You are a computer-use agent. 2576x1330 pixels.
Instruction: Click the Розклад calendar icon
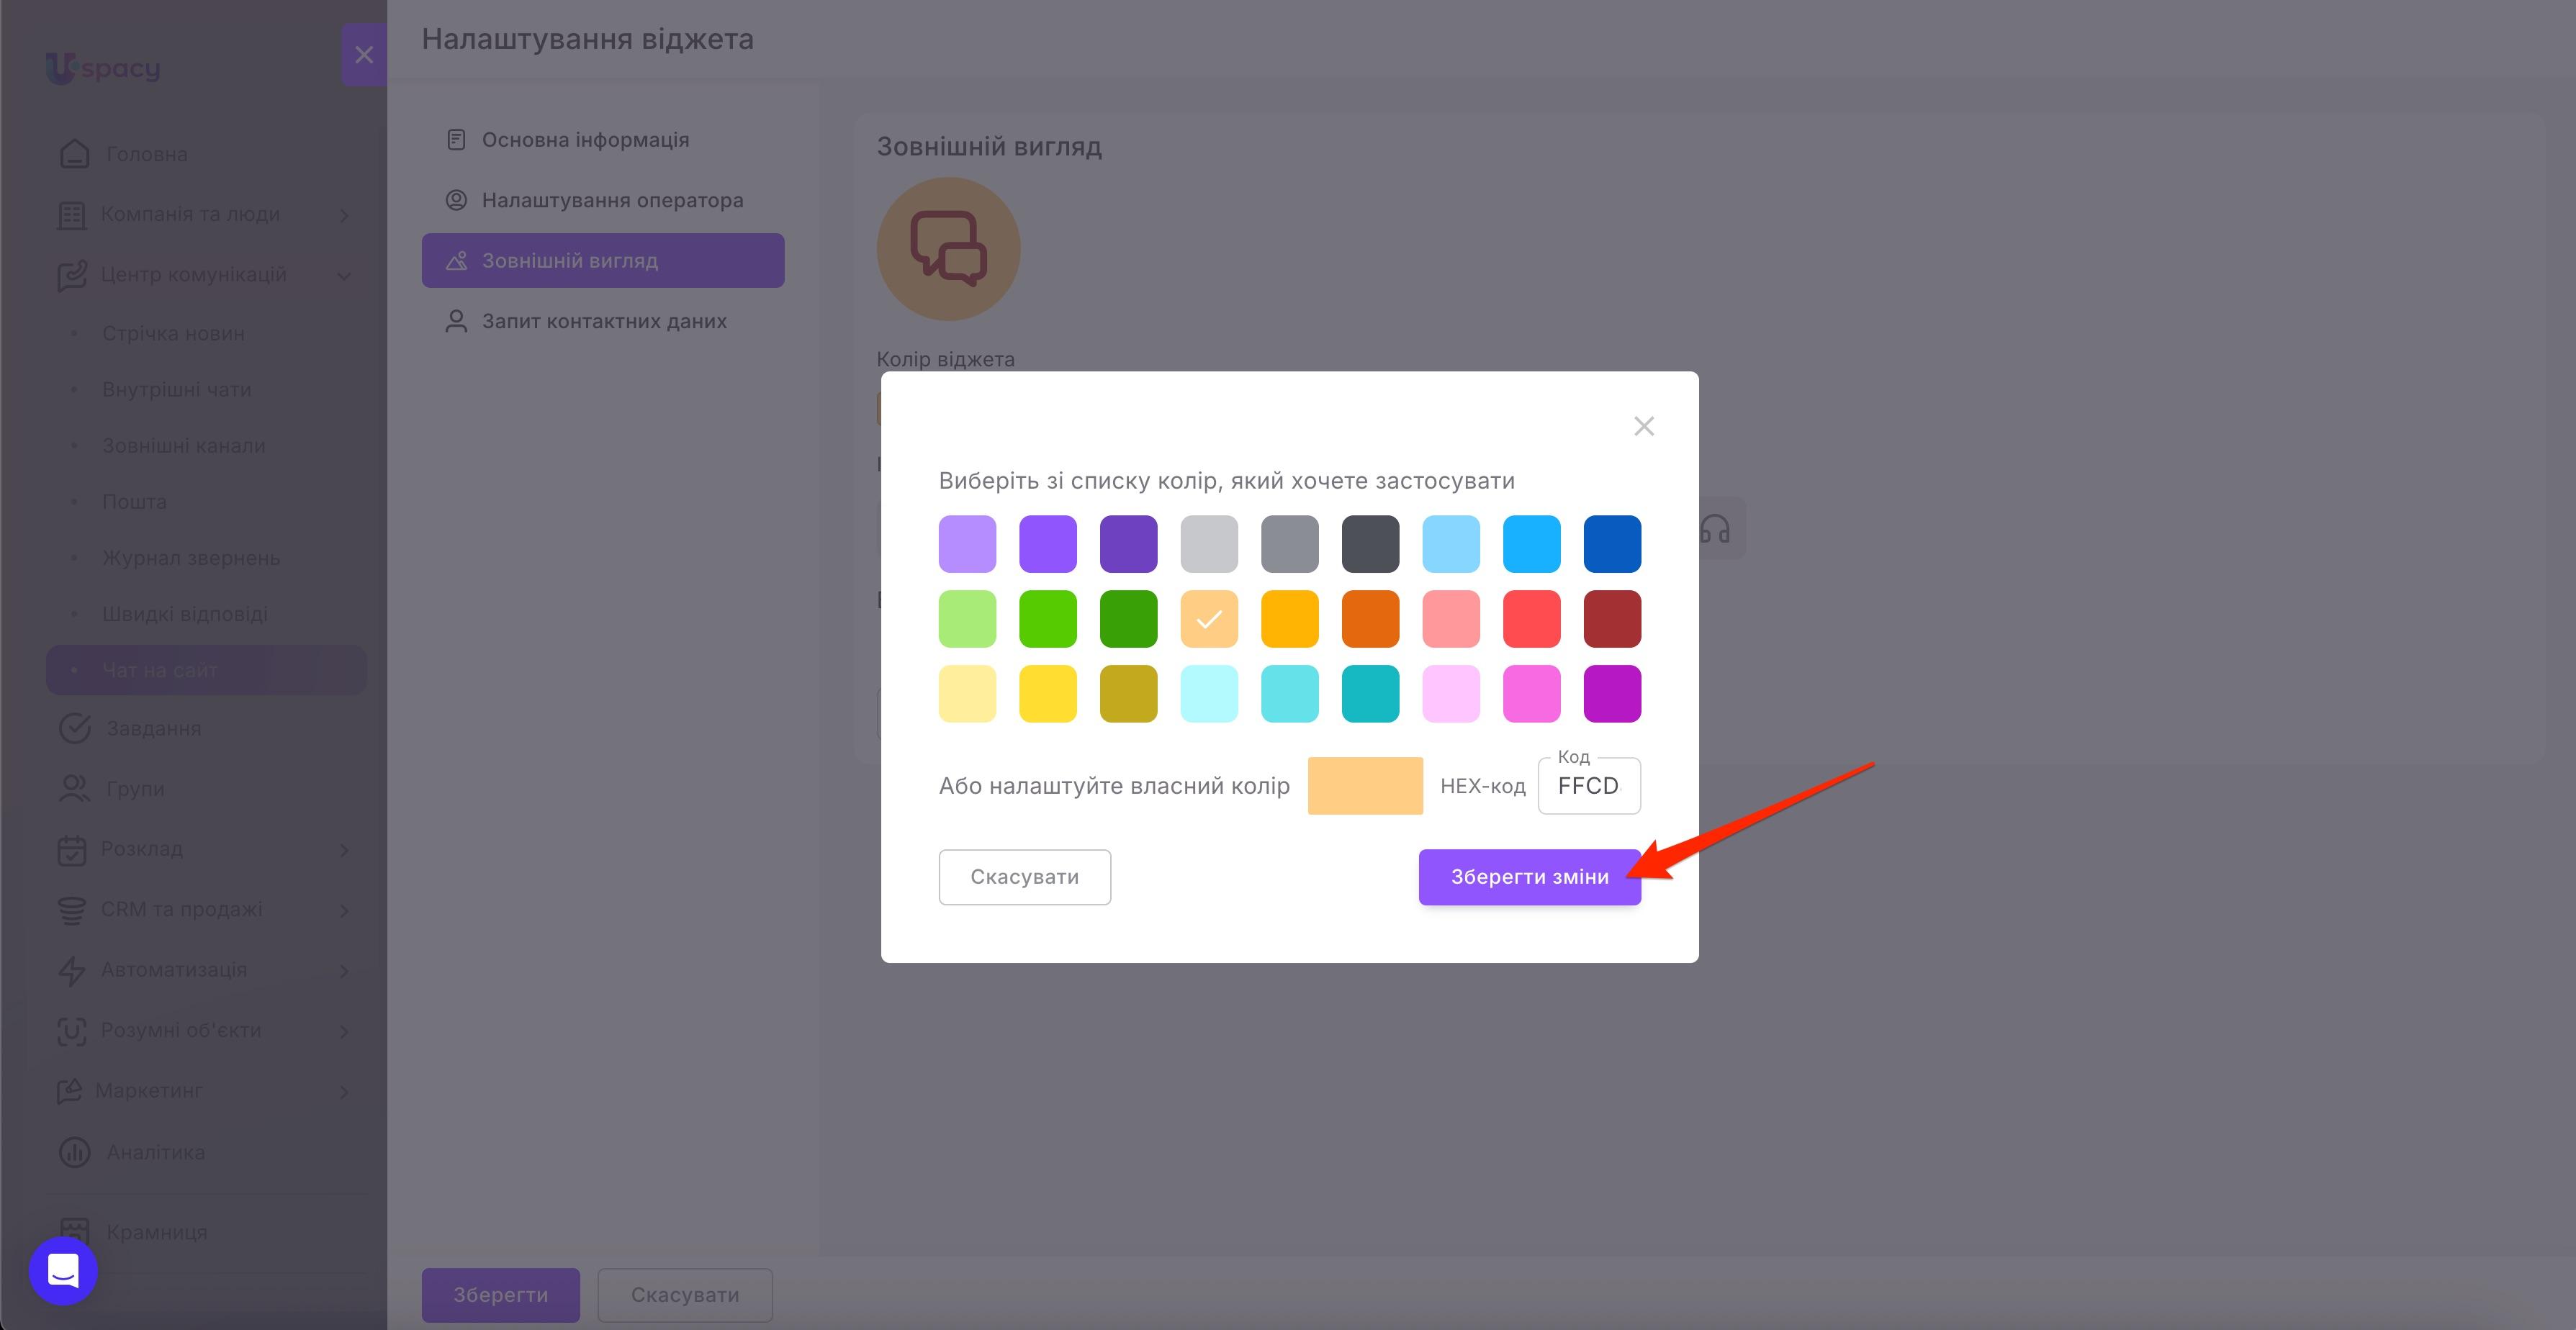click(x=72, y=849)
